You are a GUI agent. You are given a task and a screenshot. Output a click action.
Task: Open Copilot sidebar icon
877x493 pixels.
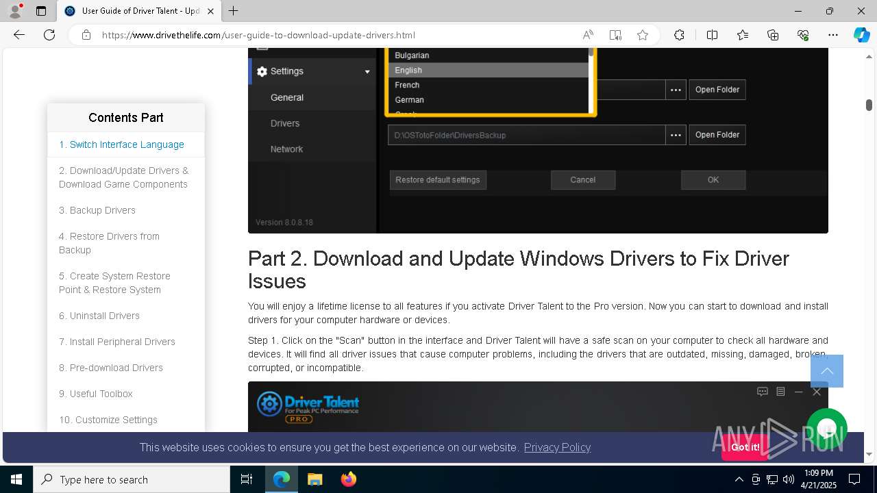click(x=861, y=35)
